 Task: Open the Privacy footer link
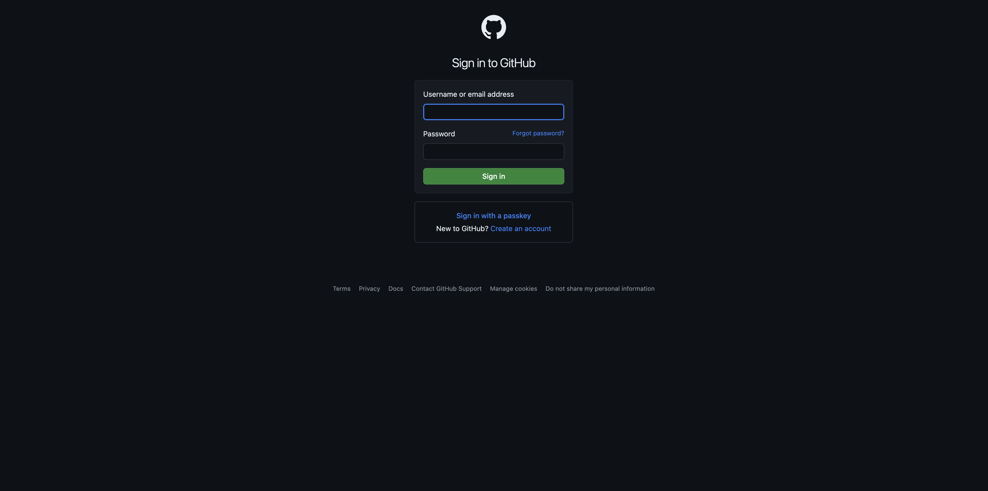tap(369, 289)
